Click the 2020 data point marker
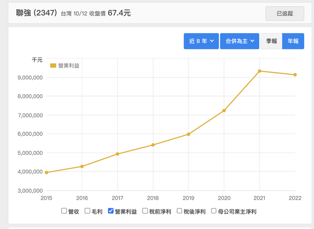314x229 pixels. pos(224,111)
